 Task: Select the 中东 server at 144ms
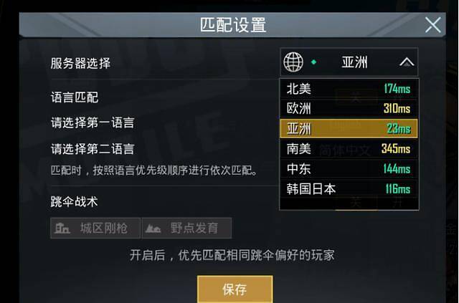point(349,169)
